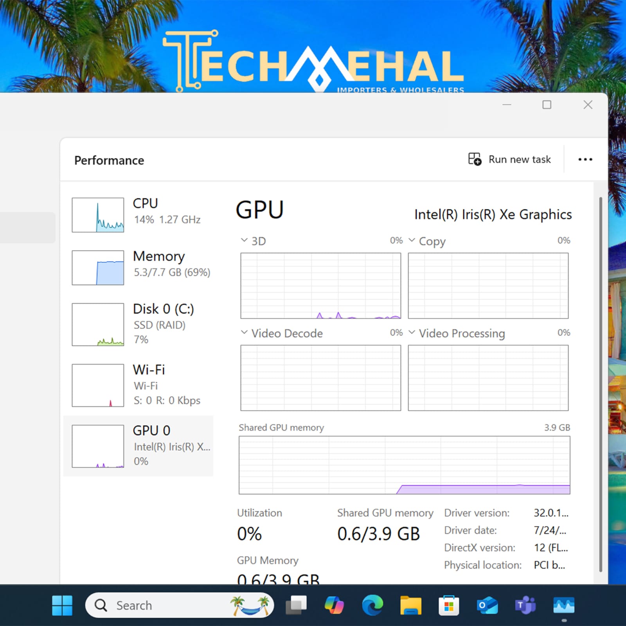626x626 pixels.
Task: Open Microsoft Store from the taskbar
Action: click(449, 605)
